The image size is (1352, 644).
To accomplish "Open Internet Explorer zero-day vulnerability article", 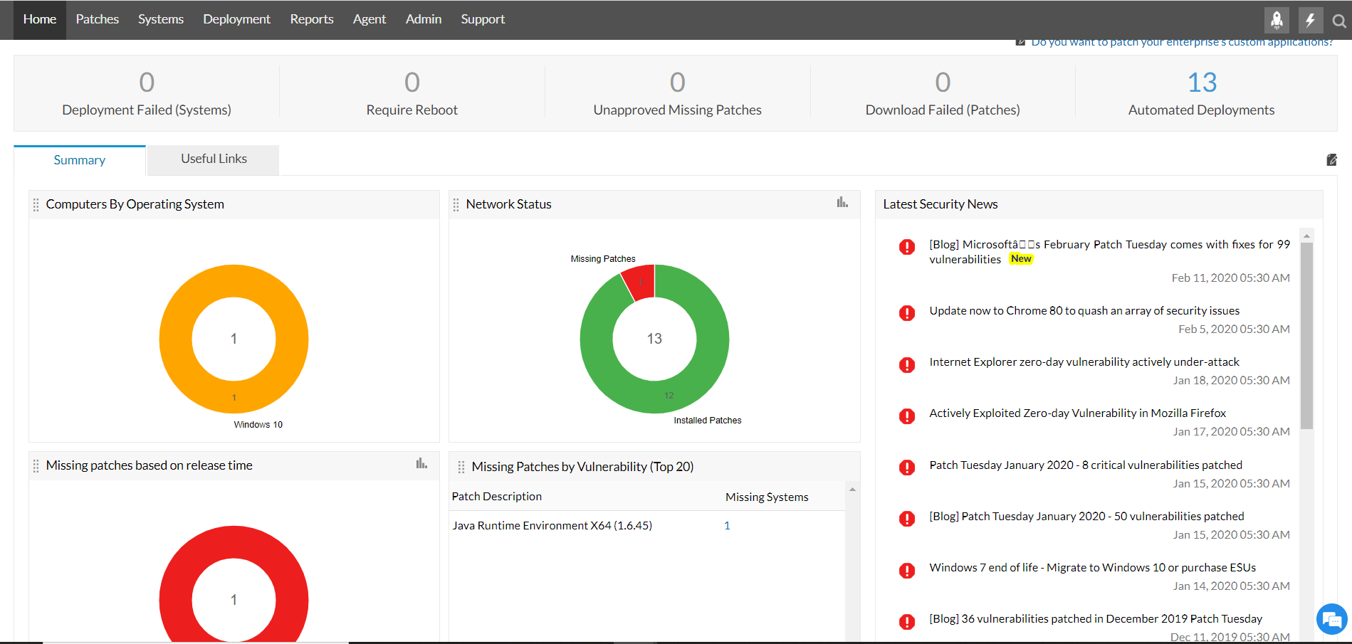I will pyautogui.click(x=1084, y=362).
